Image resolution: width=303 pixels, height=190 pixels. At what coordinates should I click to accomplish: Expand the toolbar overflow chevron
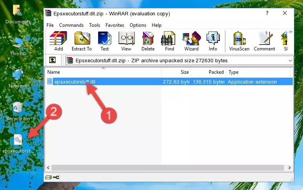[290, 32]
